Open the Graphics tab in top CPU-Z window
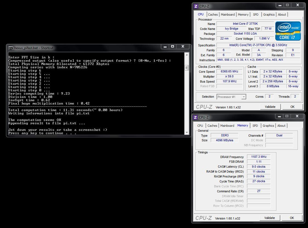This screenshot has width=308, height=228. click(x=269, y=15)
